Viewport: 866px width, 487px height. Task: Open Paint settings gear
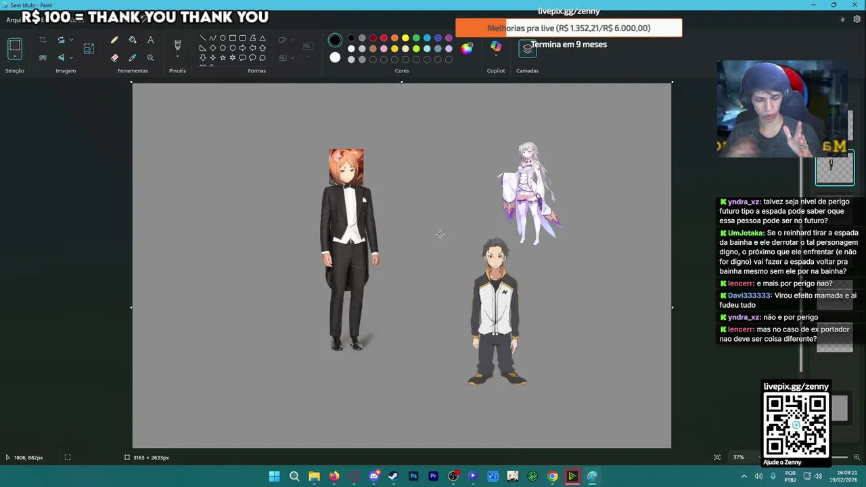pyautogui.click(x=857, y=20)
